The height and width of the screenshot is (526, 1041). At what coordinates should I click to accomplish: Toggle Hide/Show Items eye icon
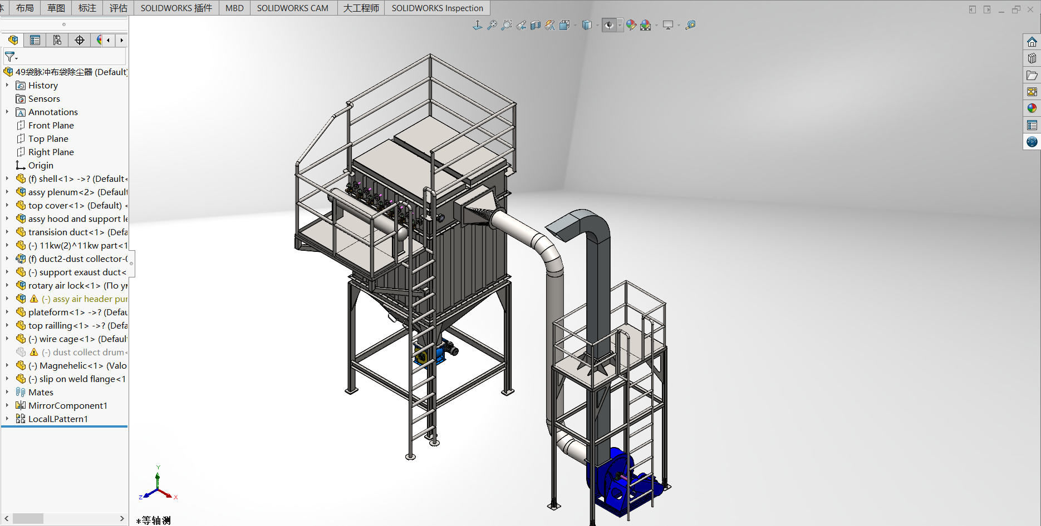coord(609,25)
